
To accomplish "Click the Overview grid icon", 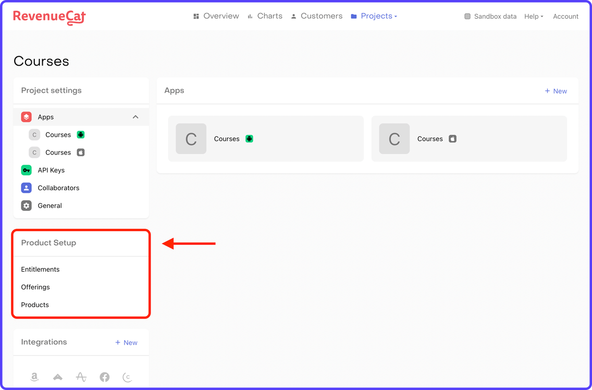I will (x=196, y=16).
